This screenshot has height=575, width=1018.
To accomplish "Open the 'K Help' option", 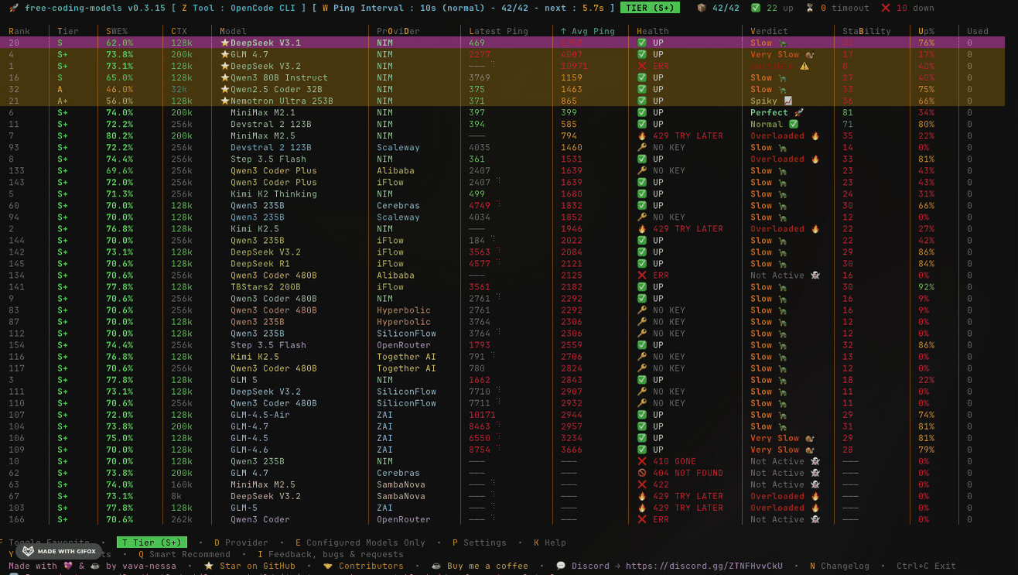I will tap(550, 542).
